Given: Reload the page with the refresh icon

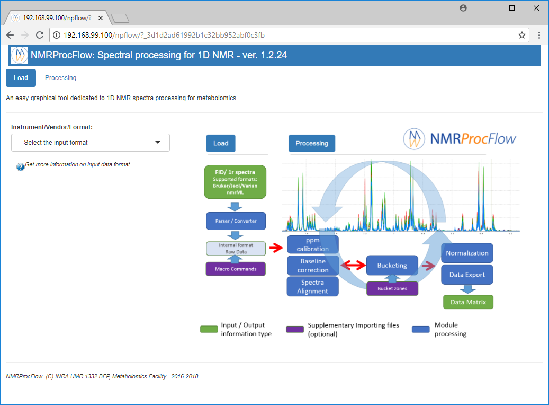Looking at the screenshot, I should (x=40, y=35).
